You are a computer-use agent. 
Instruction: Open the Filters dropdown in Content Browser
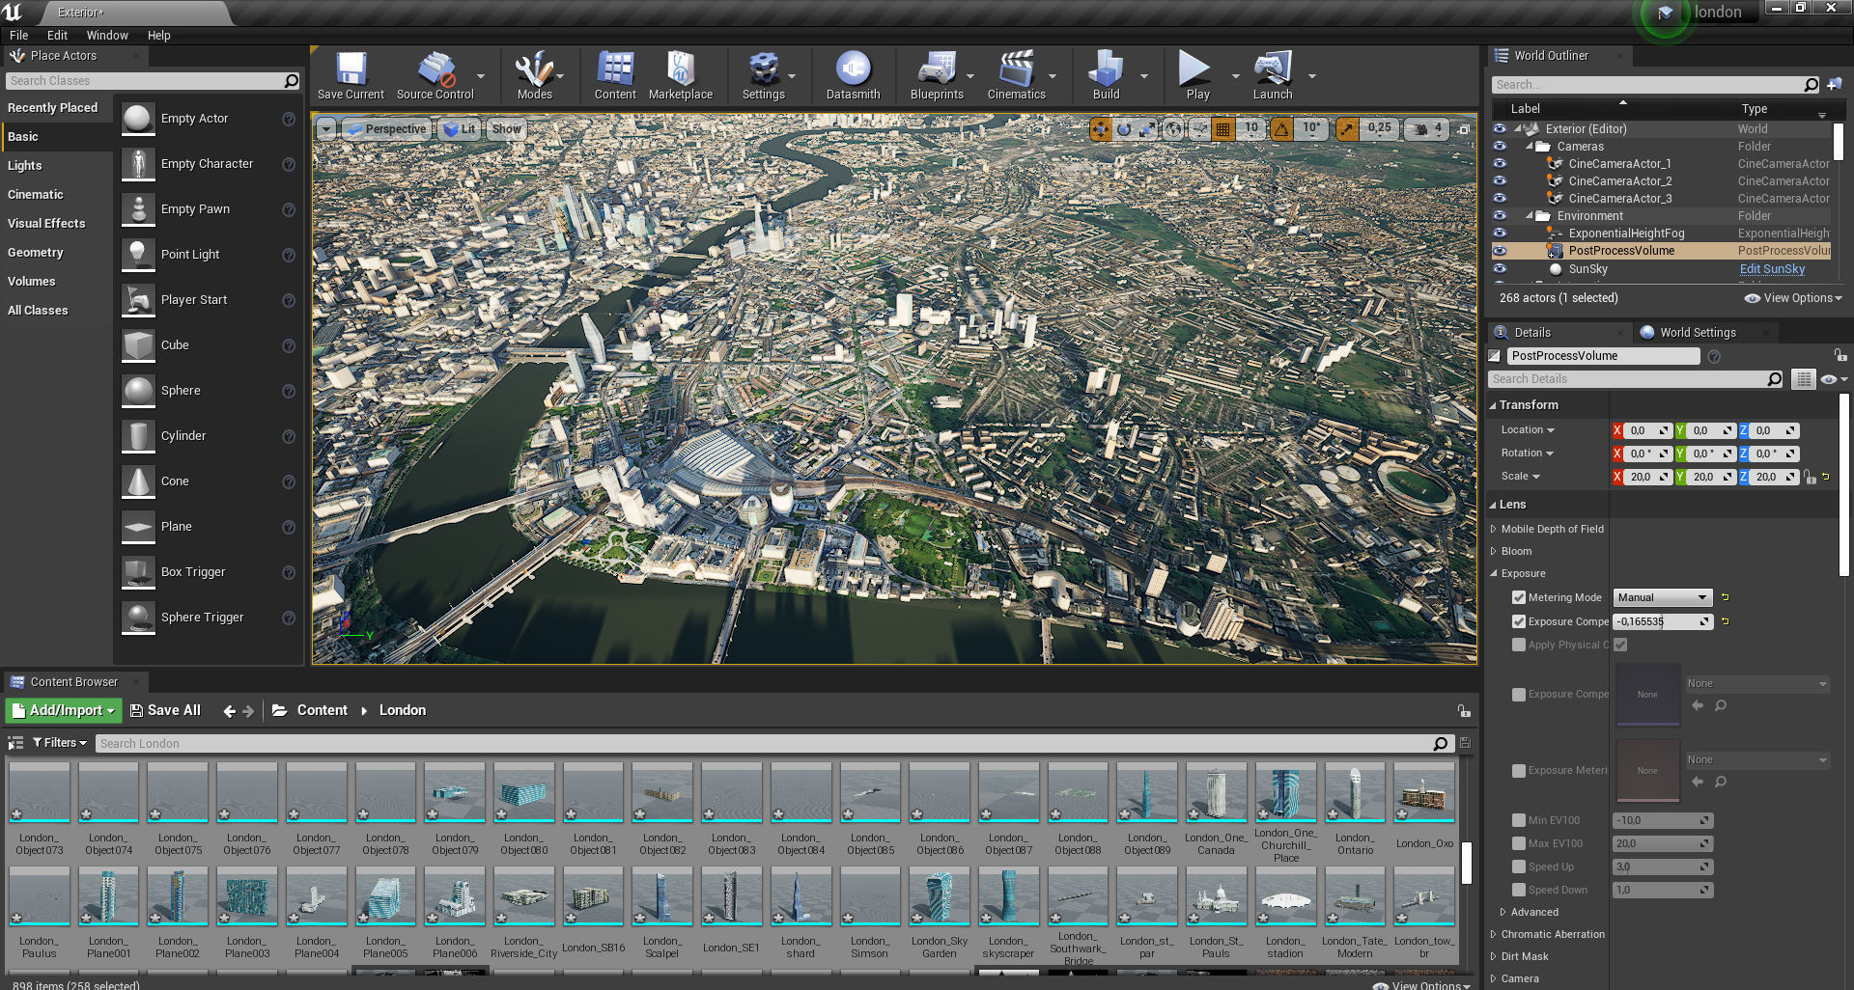click(60, 743)
